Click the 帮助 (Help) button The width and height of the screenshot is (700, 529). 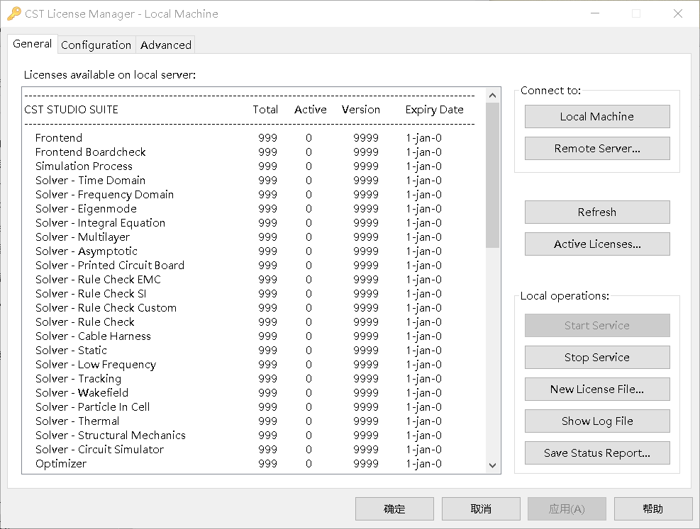(653, 509)
